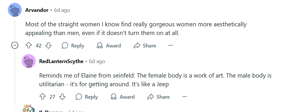
Task: Share RedLanternScythe's Seinfeld comment
Action: click(159, 97)
